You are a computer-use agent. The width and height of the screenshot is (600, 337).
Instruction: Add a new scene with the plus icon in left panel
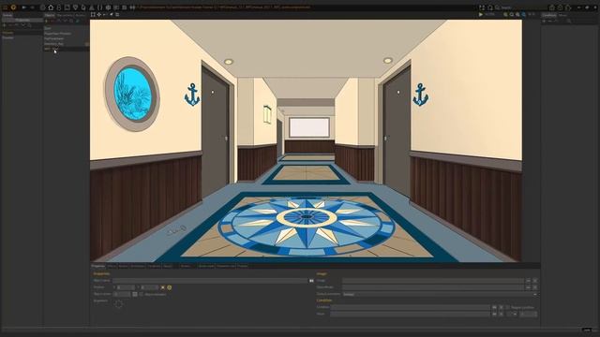pyautogui.click(x=4, y=25)
